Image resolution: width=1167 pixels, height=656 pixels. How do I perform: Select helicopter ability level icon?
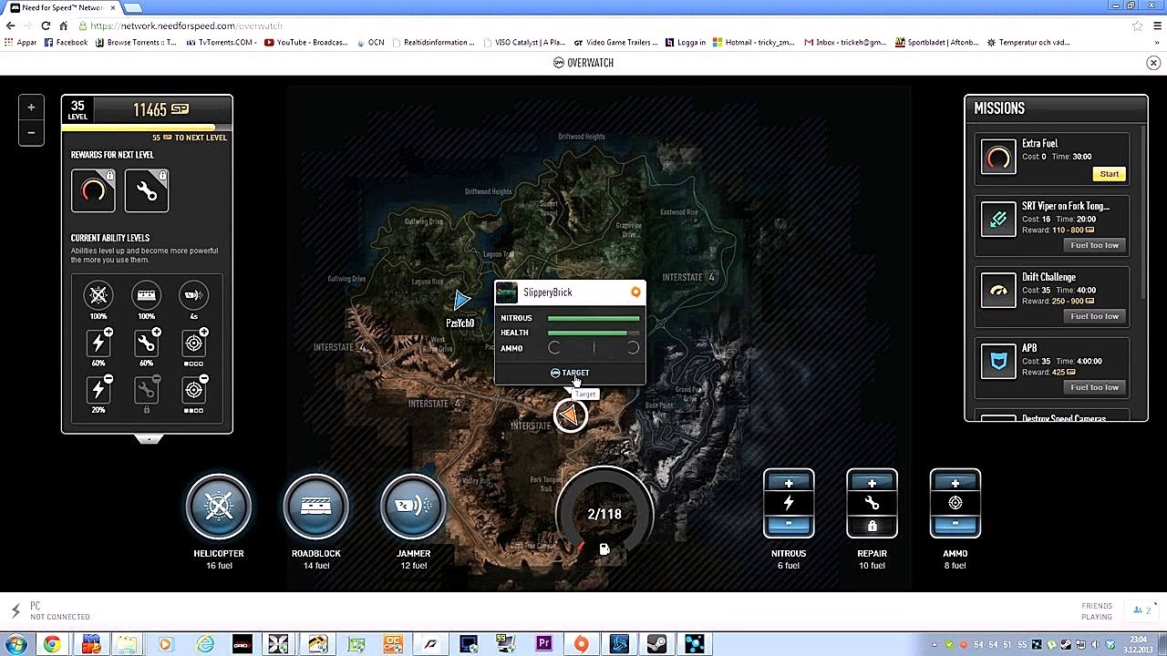coord(98,295)
